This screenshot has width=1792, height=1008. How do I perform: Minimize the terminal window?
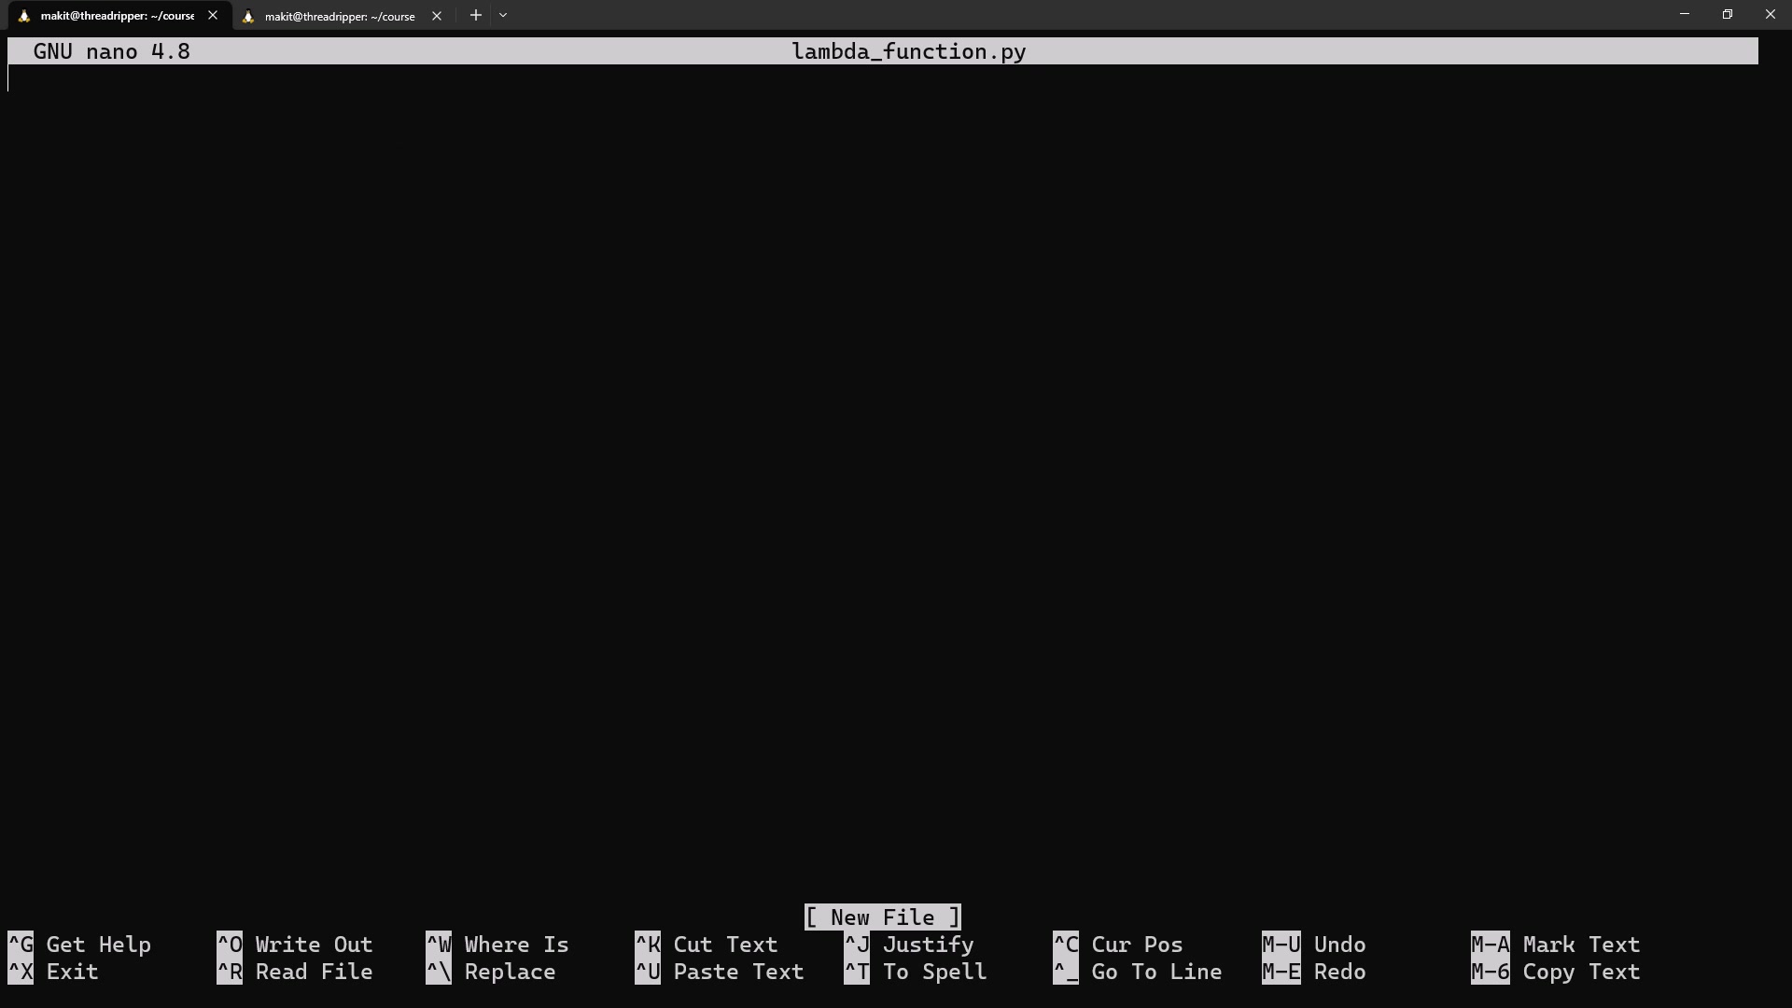point(1684,15)
